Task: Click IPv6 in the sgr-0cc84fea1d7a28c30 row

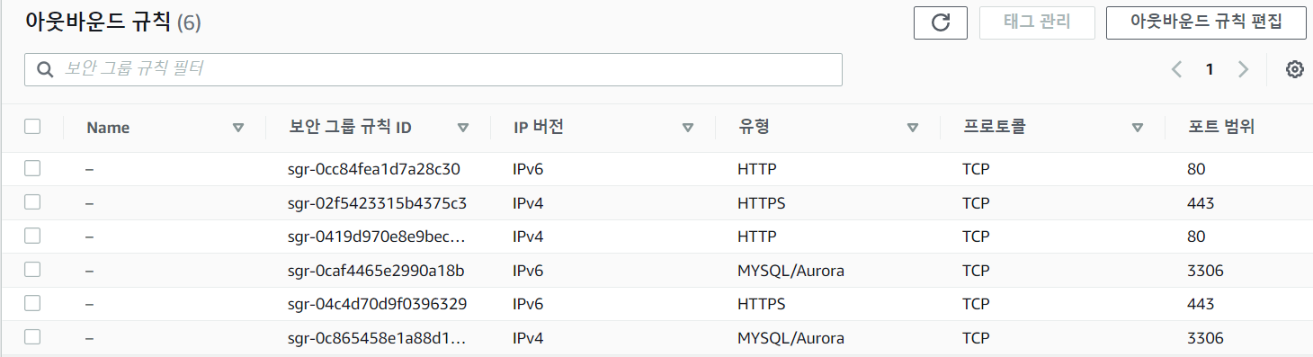Action: 528,169
